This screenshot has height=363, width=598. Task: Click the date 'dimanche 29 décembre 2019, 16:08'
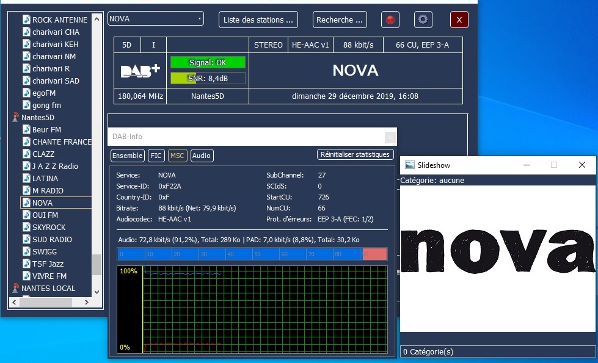[x=355, y=96]
